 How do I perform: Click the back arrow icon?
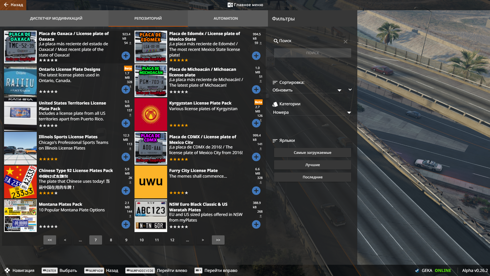click(x=6, y=5)
